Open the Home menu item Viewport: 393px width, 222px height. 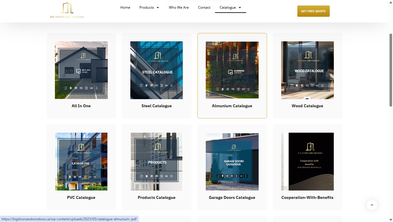(x=125, y=8)
